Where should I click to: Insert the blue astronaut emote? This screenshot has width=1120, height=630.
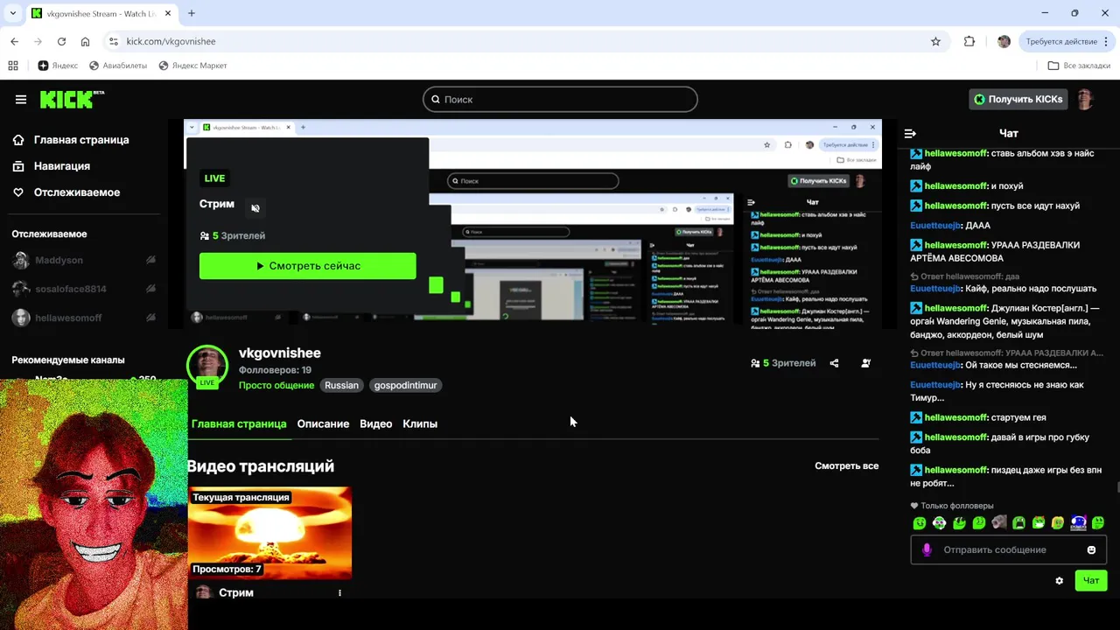[1078, 523]
